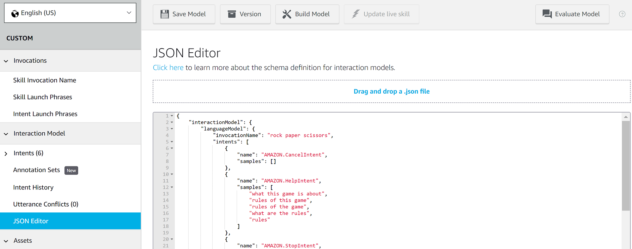Go to Utterance Conflicts (0)
Viewport: 632px width, 249px height.
[x=46, y=204]
